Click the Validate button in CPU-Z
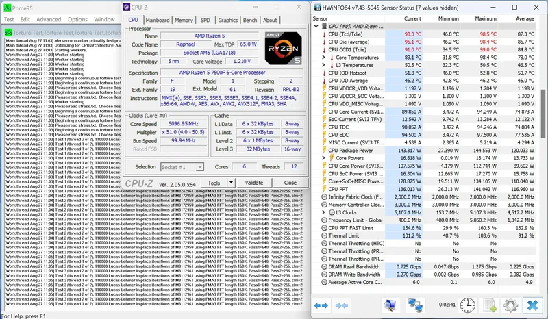 tap(254, 183)
